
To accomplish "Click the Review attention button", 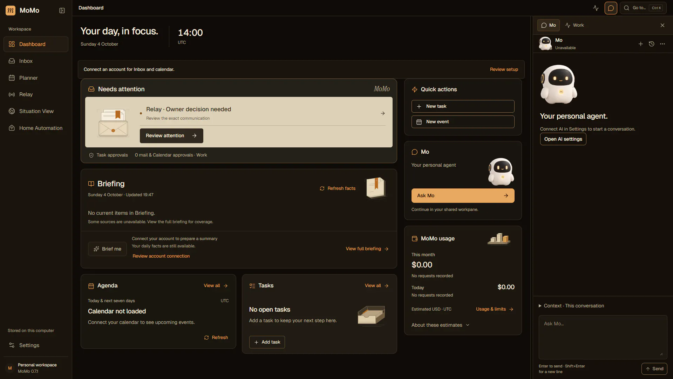I will tap(171, 136).
